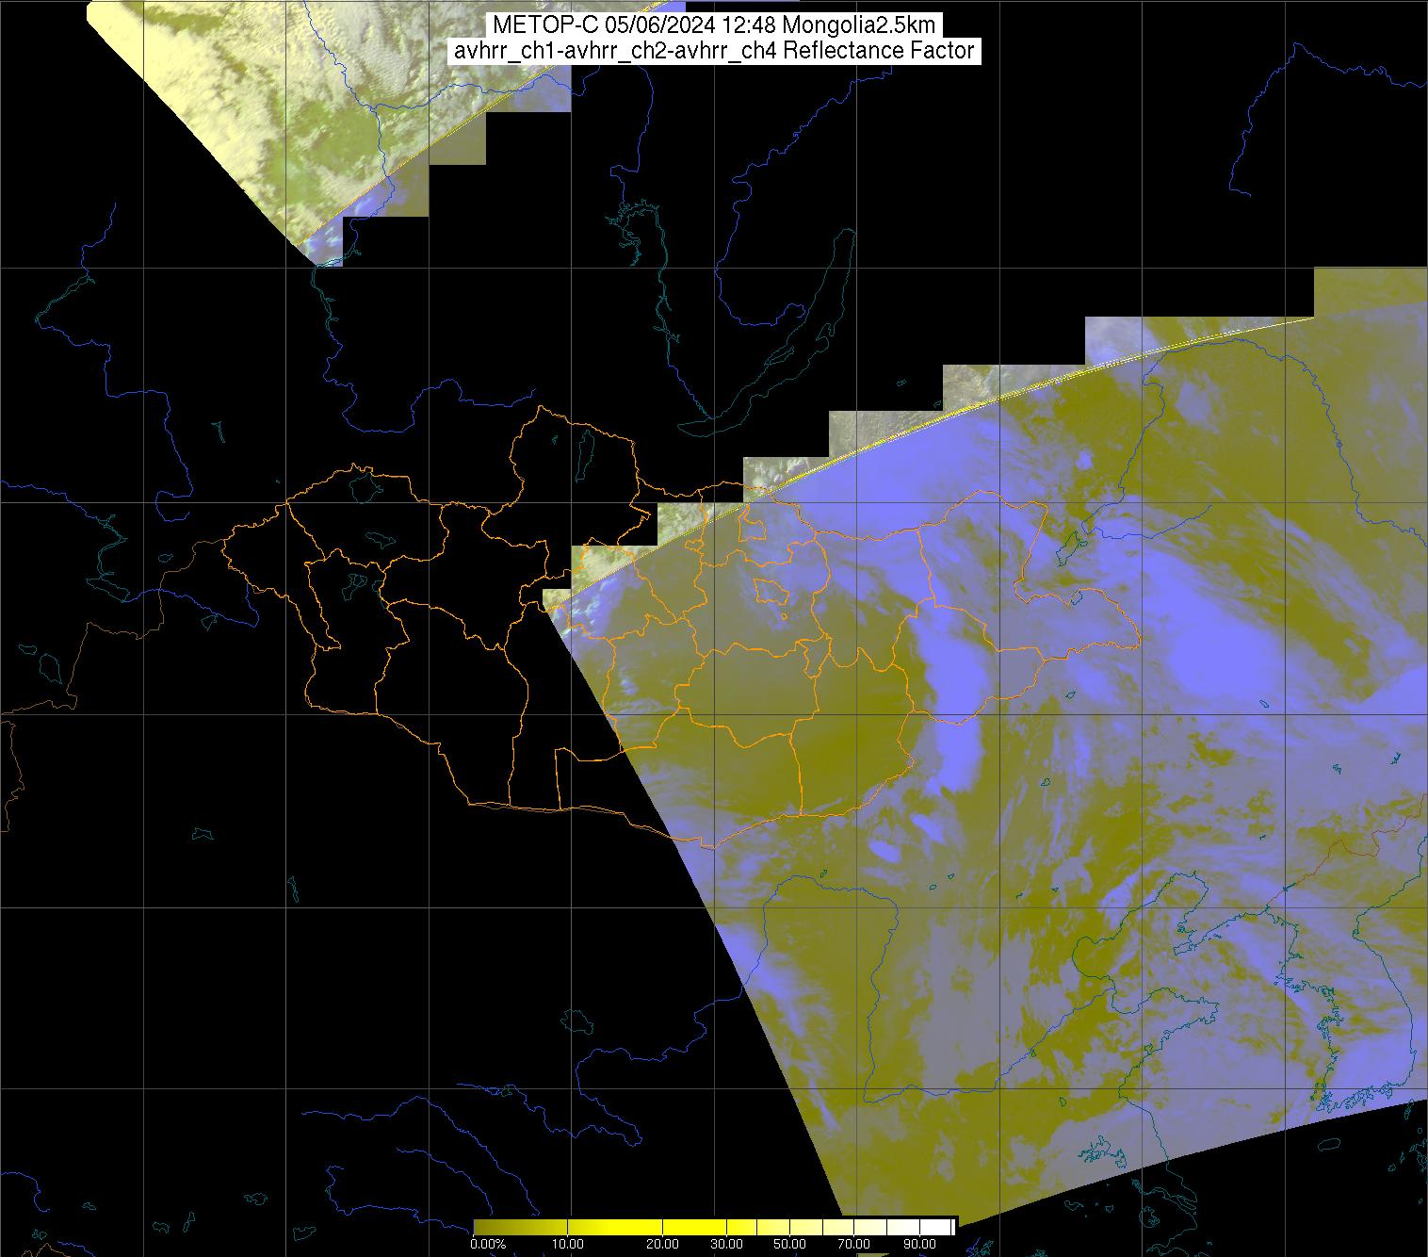
Task: Select the white end of the reflectance colorbar
Action: (x=939, y=1226)
